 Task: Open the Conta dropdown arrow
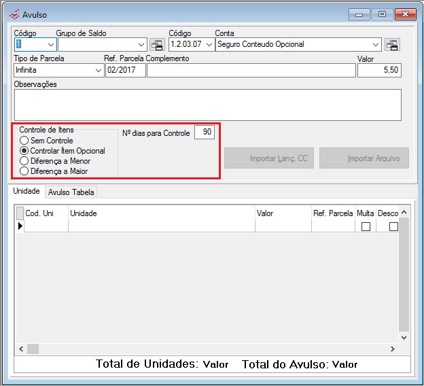(x=376, y=45)
